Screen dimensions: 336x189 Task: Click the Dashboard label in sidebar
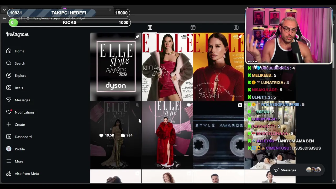click(23, 137)
